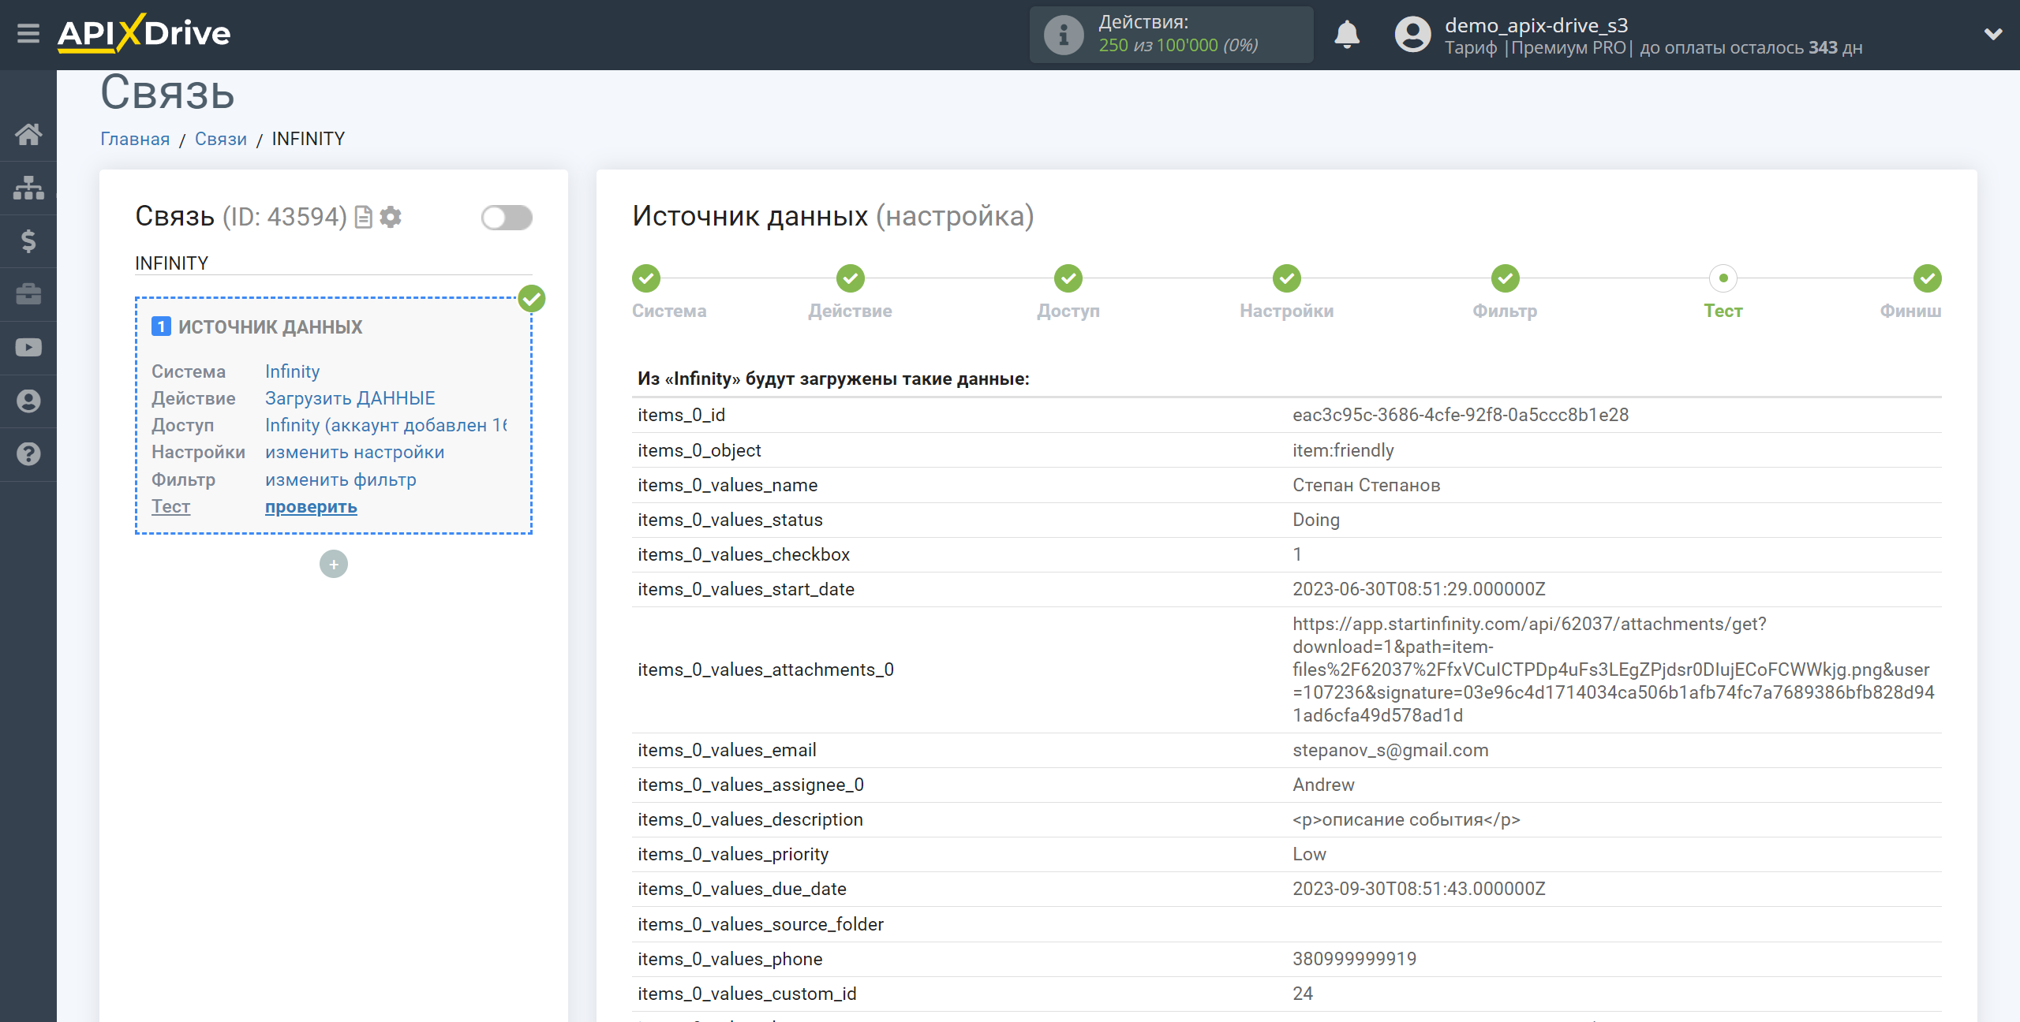Viewport: 2020px width, 1022px height.
Task: Click green checkmark on data source block
Action: point(532,299)
